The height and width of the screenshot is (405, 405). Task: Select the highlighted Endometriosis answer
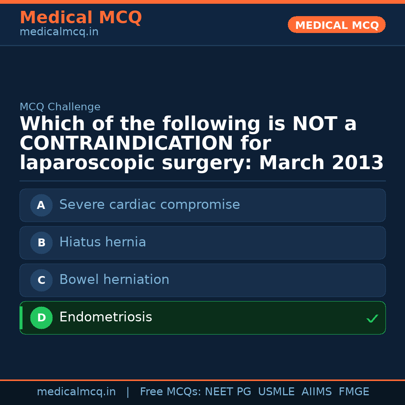coord(105,317)
